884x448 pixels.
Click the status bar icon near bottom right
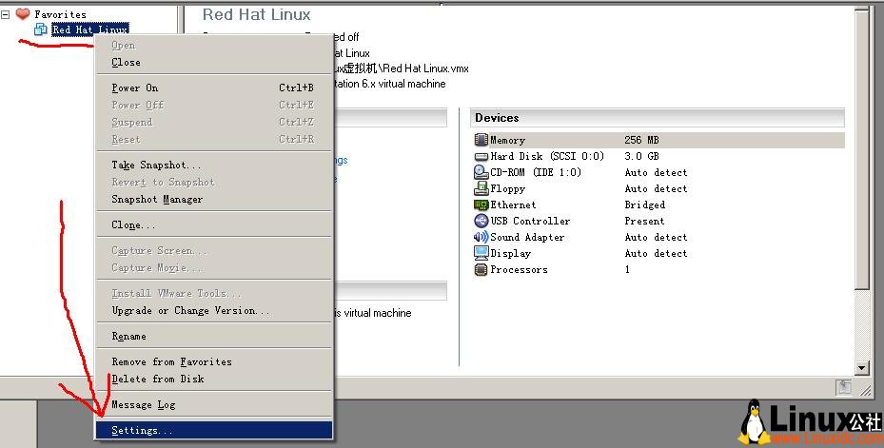pyautogui.click(x=843, y=386)
